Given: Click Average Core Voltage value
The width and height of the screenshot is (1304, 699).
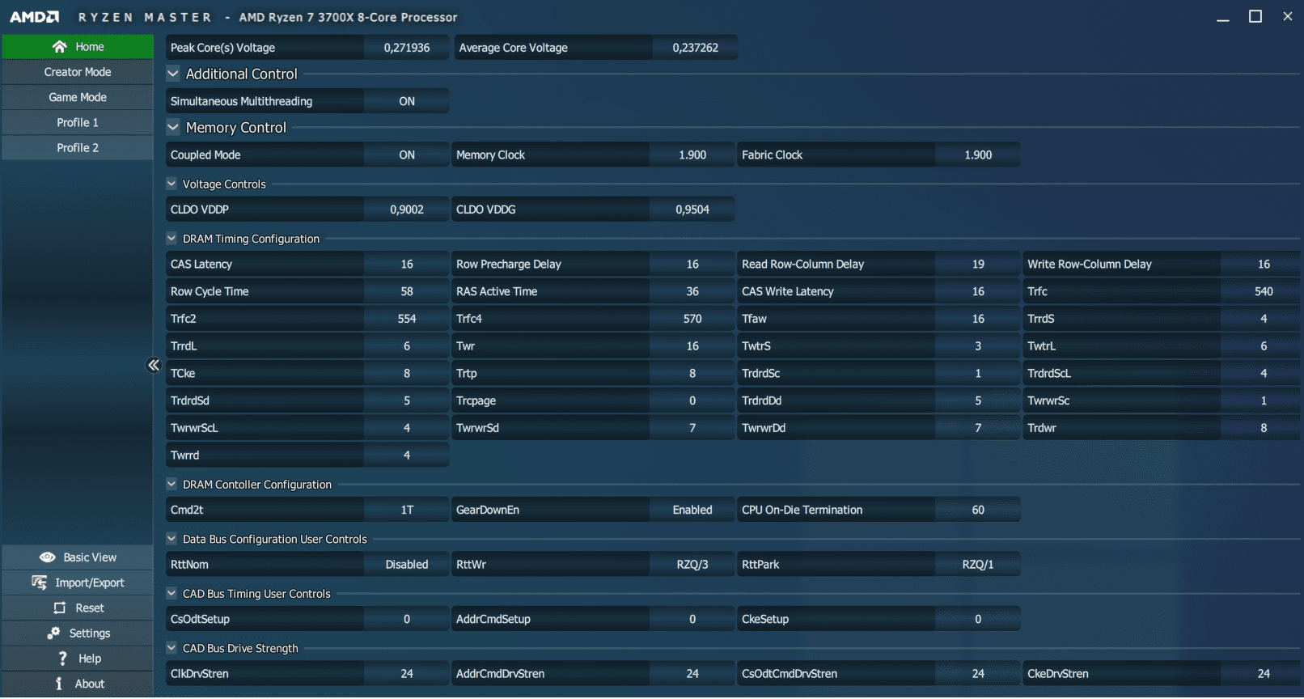Looking at the screenshot, I should tap(696, 48).
